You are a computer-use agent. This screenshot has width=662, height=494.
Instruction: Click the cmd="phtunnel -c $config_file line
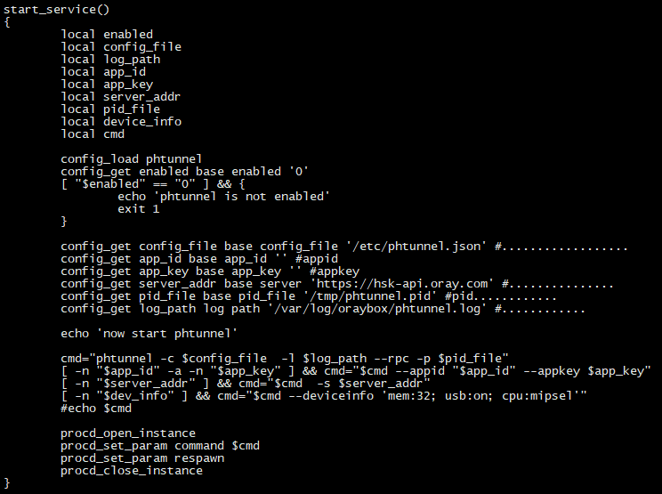[x=285, y=359]
